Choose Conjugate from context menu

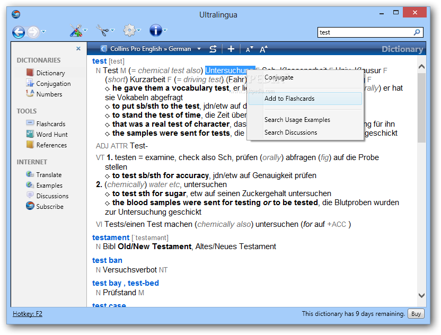click(x=305, y=77)
